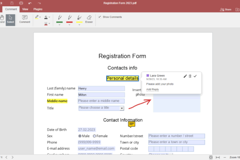Click the Redo arrow icon
Image resolution: width=240 pixels, height=160 pixels.
39,3
